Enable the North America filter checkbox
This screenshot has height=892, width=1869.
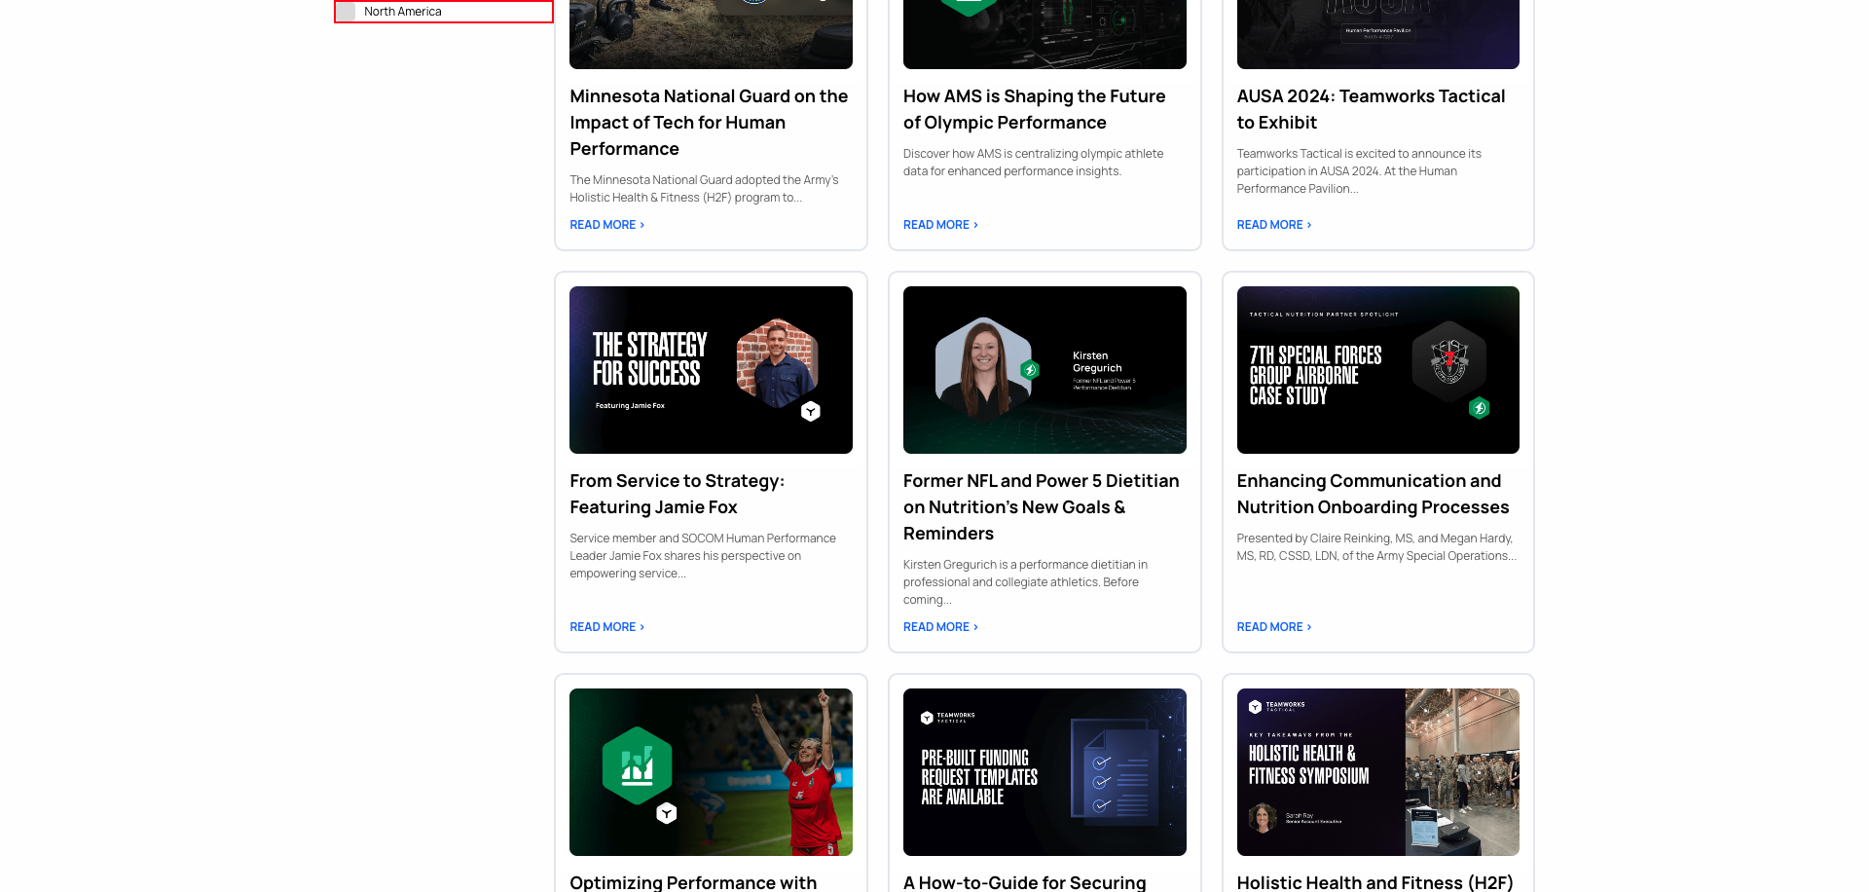pos(347,11)
